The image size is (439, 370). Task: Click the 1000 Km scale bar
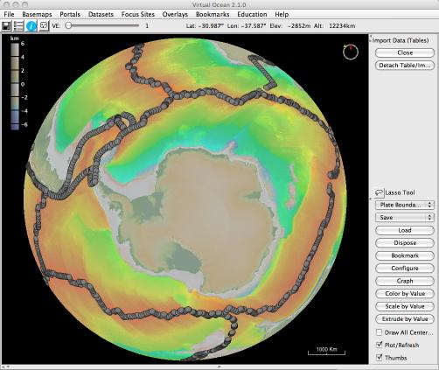click(x=326, y=351)
